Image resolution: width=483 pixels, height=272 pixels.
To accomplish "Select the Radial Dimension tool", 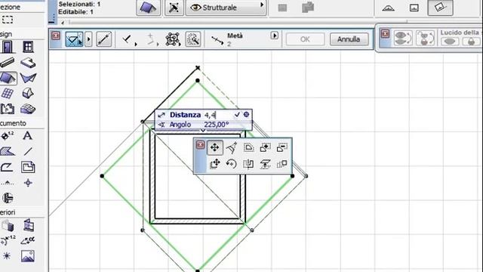I will 8,241.
